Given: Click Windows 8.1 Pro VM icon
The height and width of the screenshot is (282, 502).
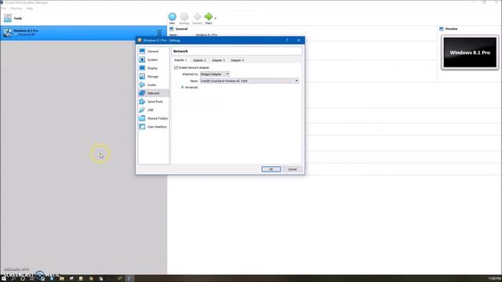Looking at the screenshot, I should click(x=7, y=32).
